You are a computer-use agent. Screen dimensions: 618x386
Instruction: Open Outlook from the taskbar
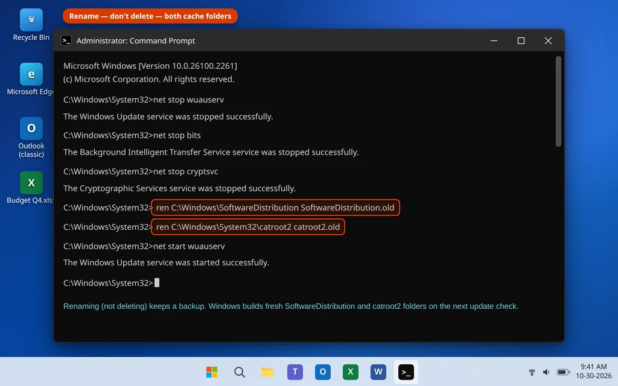tap(322, 372)
